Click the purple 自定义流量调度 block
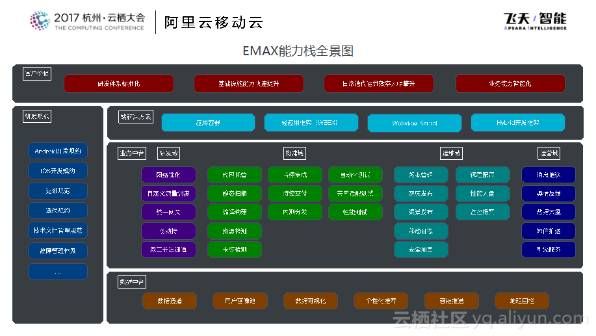596x336 pixels. click(x=169, y=194)
